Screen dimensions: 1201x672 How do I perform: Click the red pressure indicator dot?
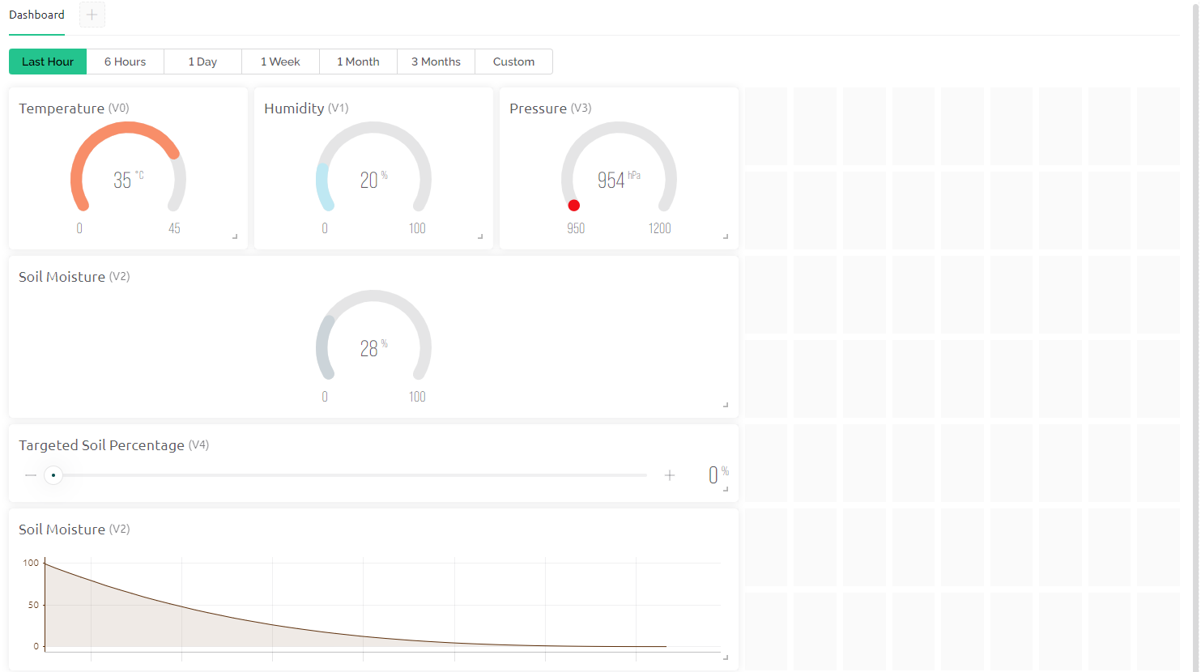click(574, 206)
